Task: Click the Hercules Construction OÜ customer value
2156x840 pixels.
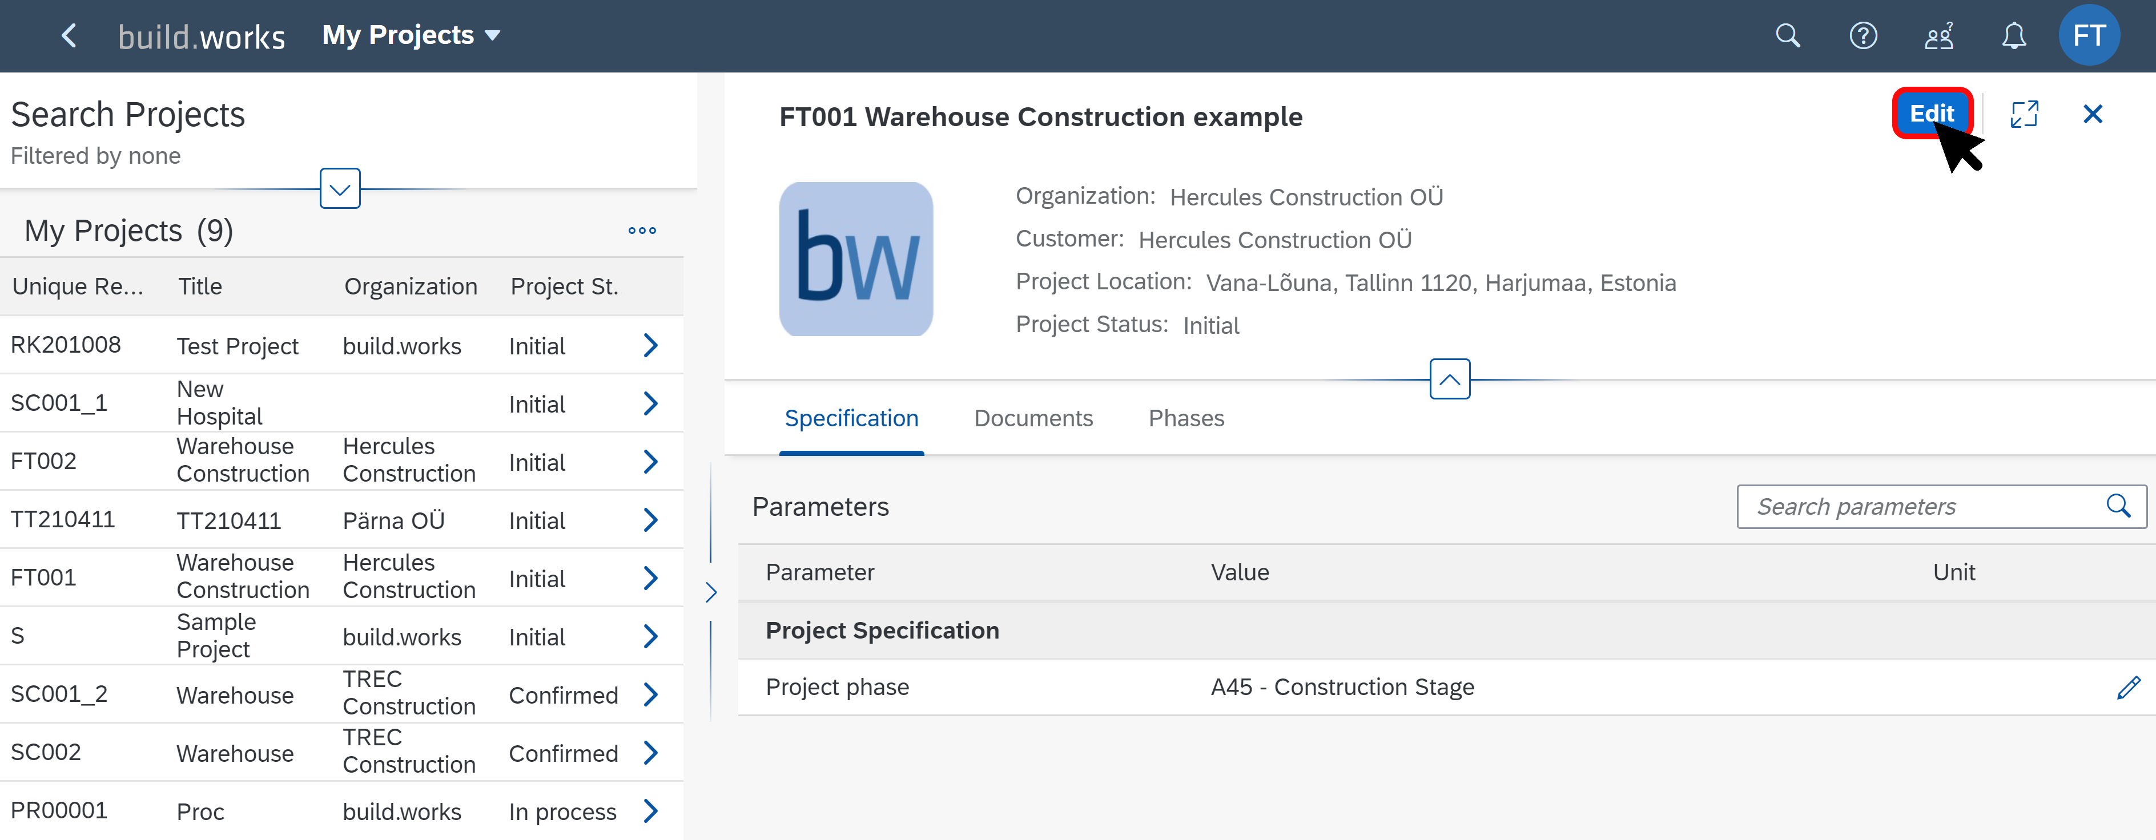Action: (1274, 240)
